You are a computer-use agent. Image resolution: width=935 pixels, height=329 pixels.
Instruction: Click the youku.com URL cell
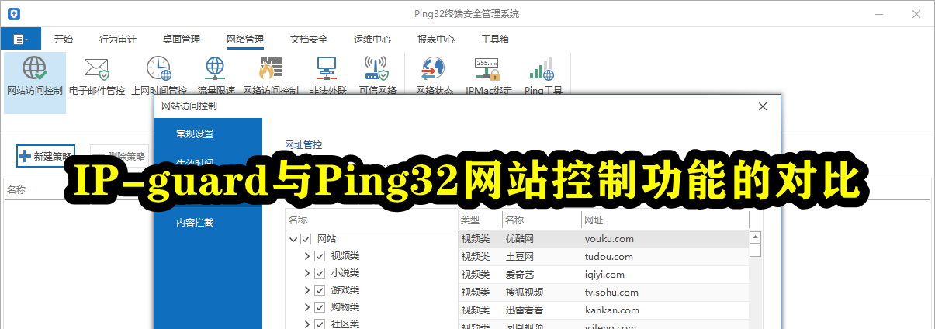click(x=609, y=239)
